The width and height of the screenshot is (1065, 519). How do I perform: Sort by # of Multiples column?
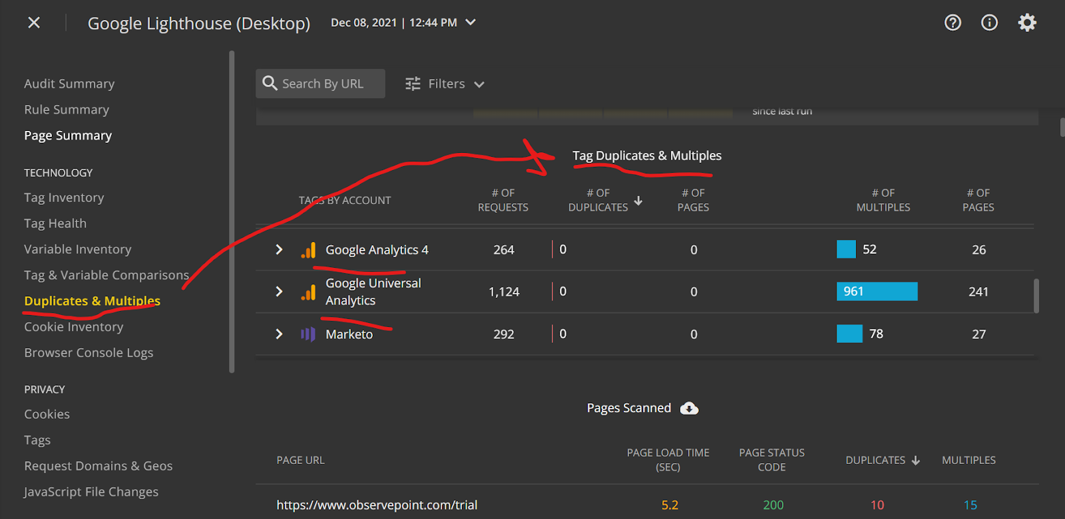click(x=883, y=200)
